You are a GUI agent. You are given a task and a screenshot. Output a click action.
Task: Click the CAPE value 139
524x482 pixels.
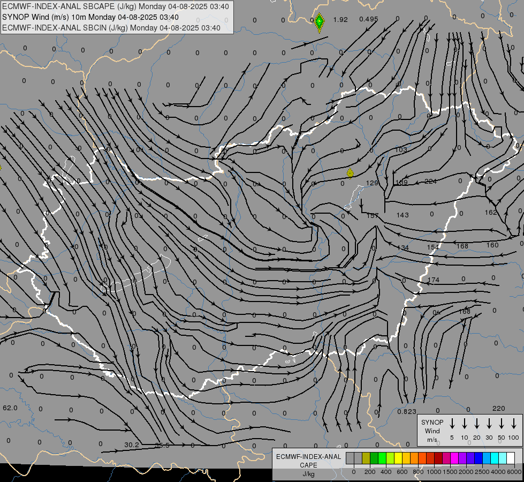coord(401,182)
